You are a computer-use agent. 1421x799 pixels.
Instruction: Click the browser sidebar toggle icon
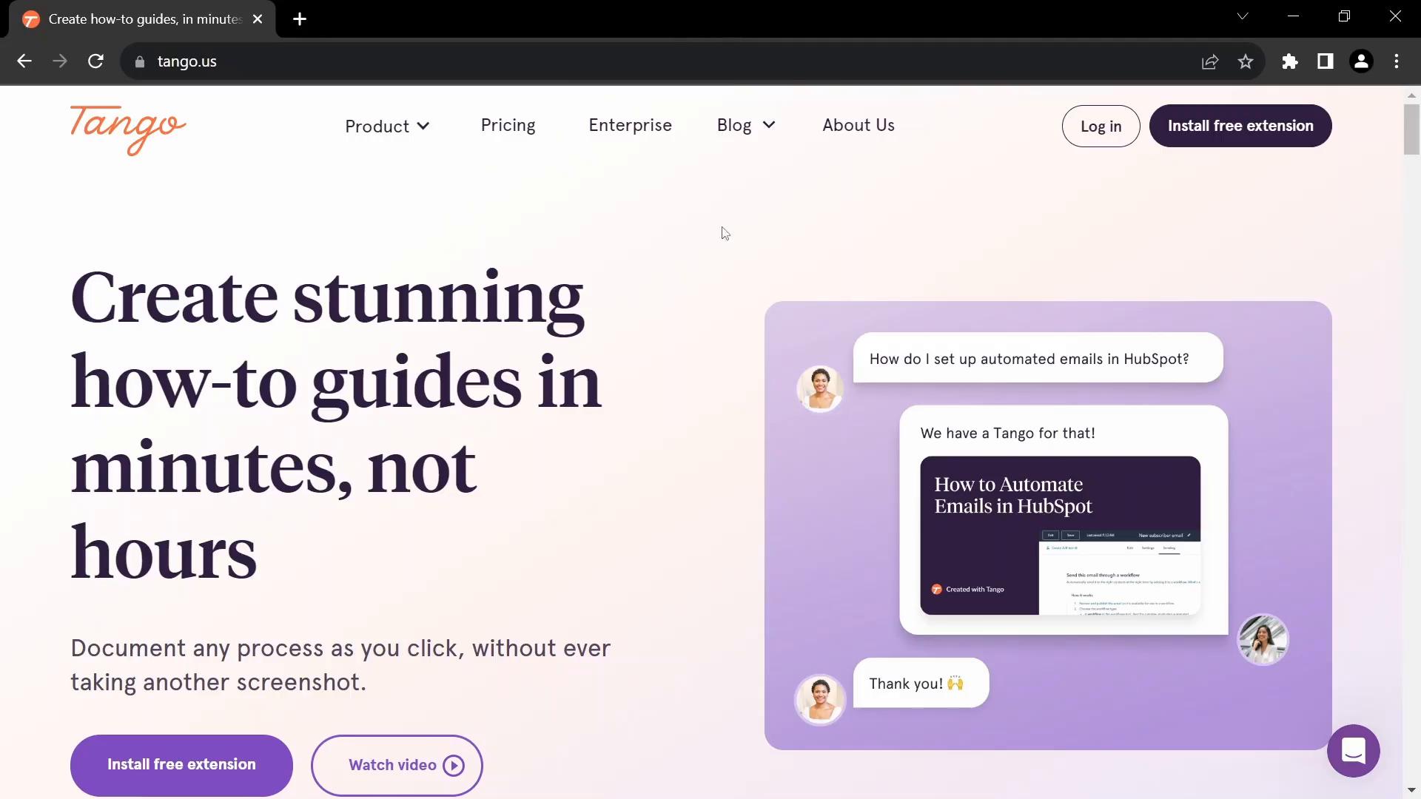(1326, 61)
